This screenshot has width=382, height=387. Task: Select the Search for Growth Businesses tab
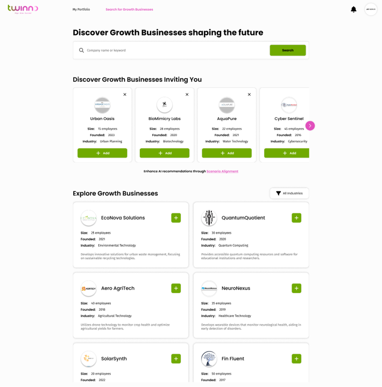(x=129, y=9)
